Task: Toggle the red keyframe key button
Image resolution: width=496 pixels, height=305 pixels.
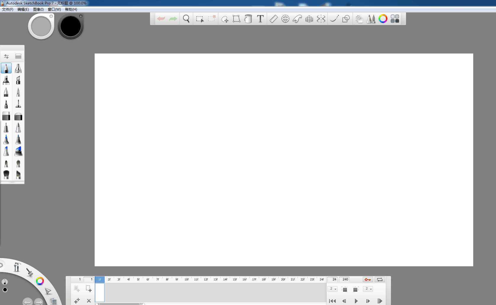Action: point(368,280)
